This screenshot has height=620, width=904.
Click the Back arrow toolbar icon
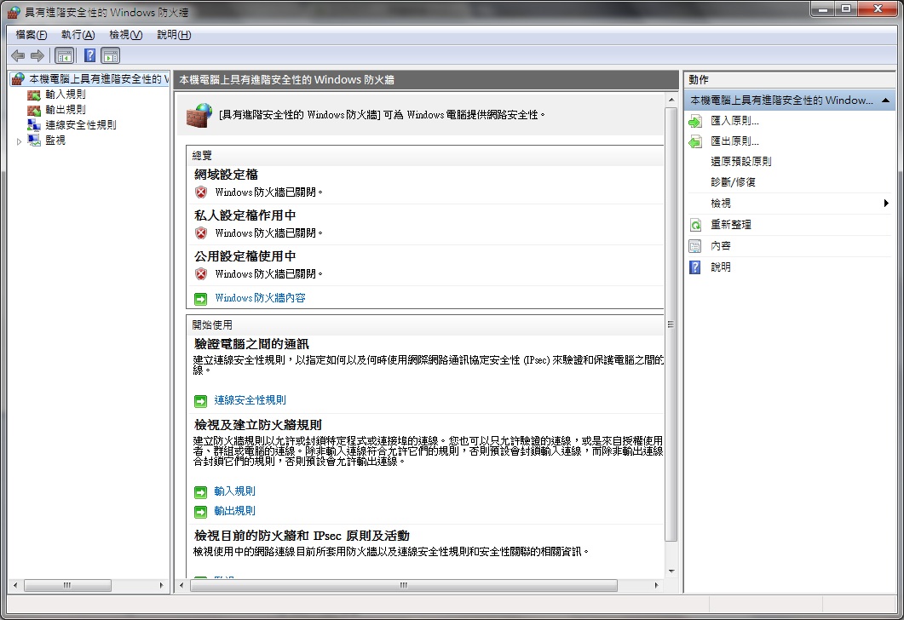click(x=18, y=56)
